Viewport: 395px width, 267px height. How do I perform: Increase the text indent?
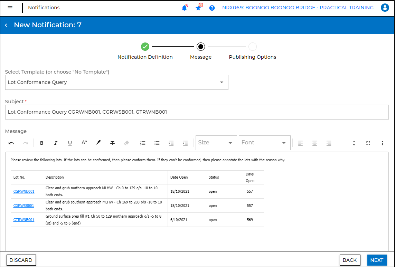click(171, 143)
